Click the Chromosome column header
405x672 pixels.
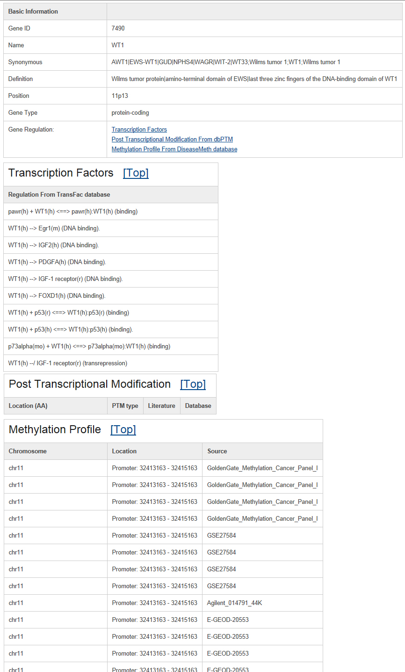coord(56,451)
